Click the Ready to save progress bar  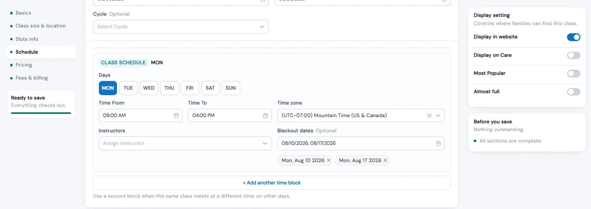click(41, 113)
